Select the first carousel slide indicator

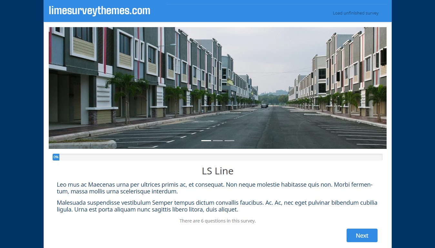pyautogui.click(x=206, y=140)
